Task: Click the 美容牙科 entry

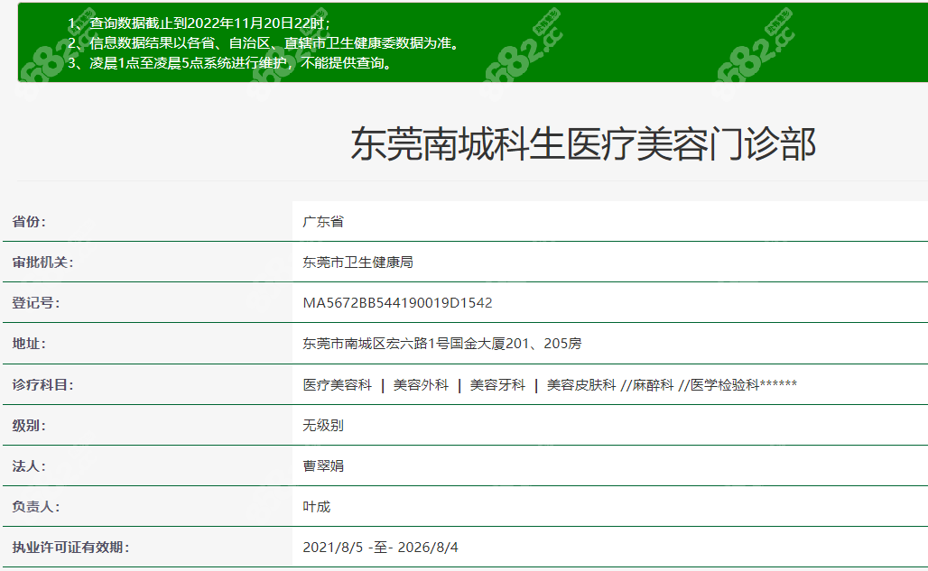Action: point(497,385)
